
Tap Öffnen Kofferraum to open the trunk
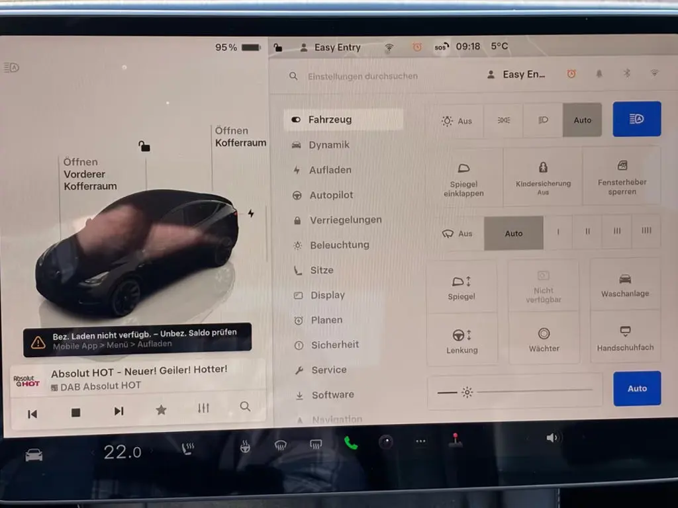(x=240, y=136)
